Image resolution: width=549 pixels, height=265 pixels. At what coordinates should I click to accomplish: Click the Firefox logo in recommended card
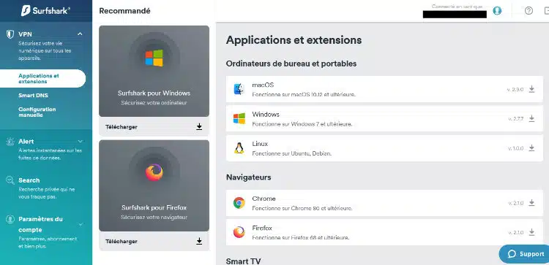coord(154,172)
